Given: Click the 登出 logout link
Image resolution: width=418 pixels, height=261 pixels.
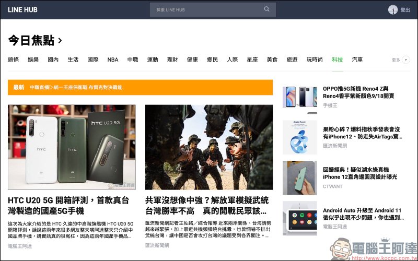Looking at the screenshot, I should tap(405, 10).
